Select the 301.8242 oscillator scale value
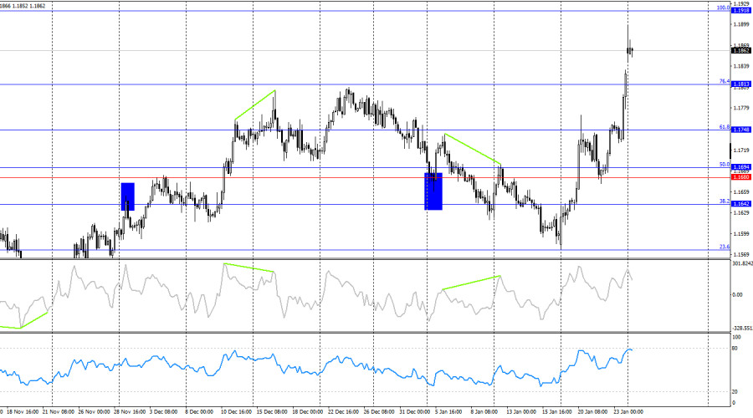 coord(741,264)
